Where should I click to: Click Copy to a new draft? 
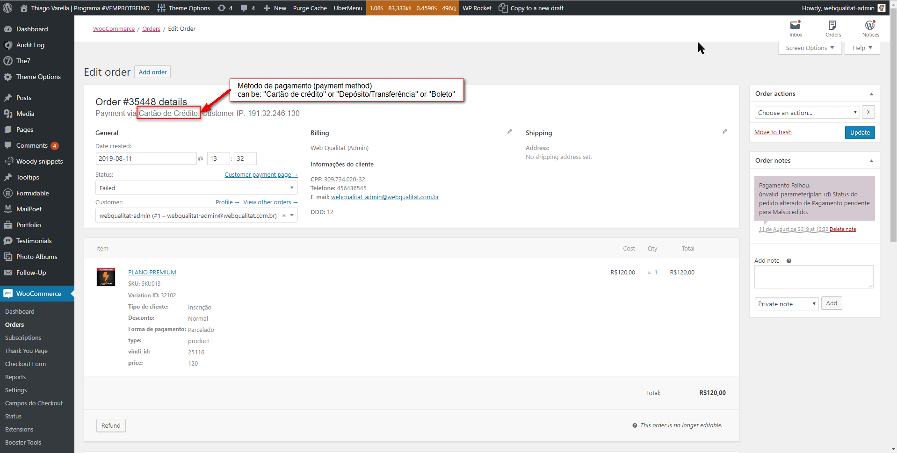(531, 8)
